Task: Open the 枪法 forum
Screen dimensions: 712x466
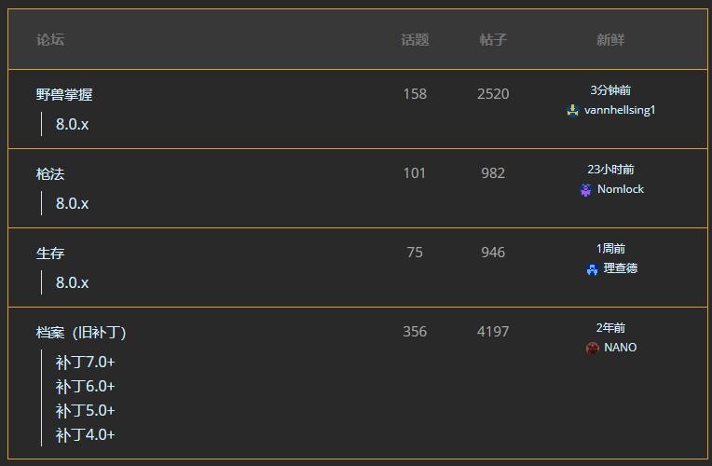Action: pos(50,173)
